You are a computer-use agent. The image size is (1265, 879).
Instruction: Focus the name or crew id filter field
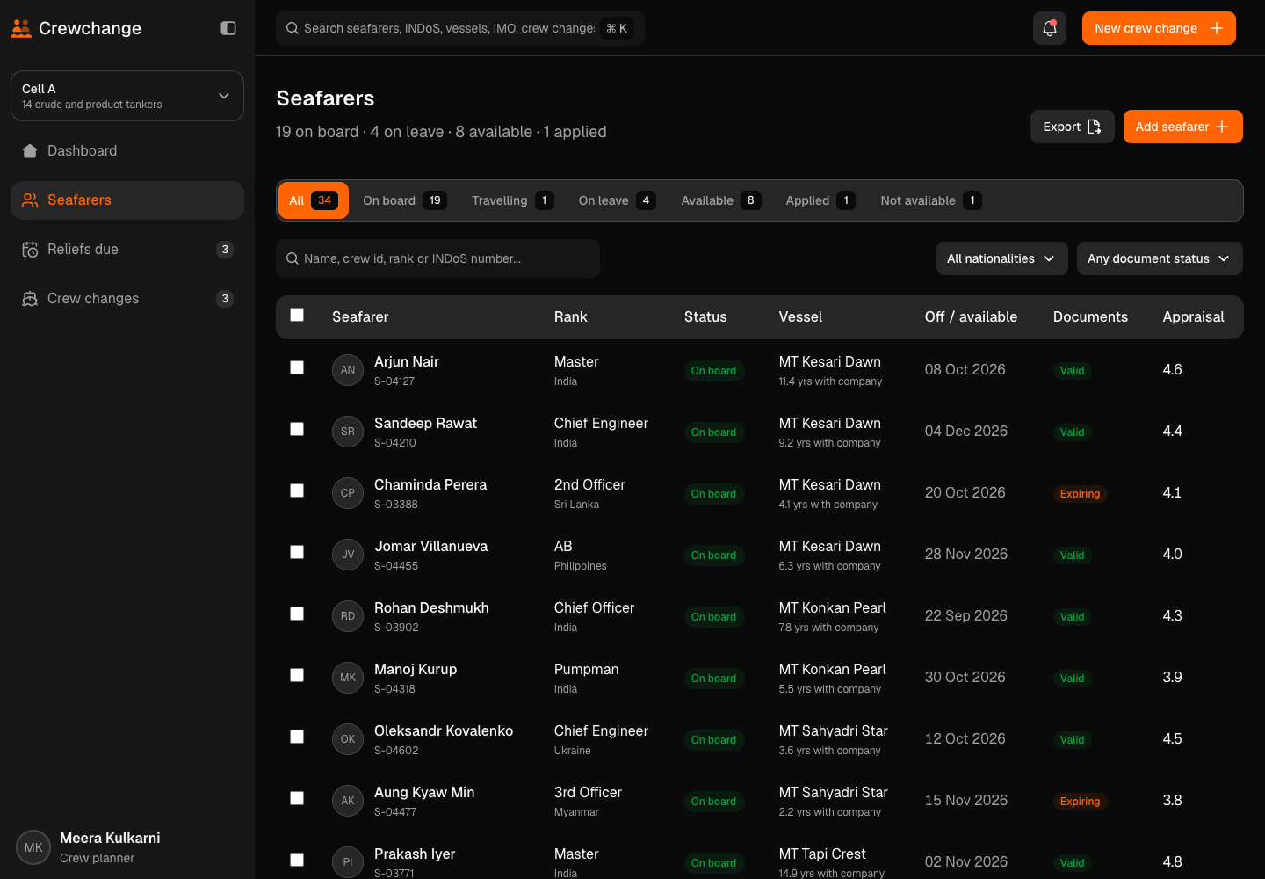pos(437,258)
